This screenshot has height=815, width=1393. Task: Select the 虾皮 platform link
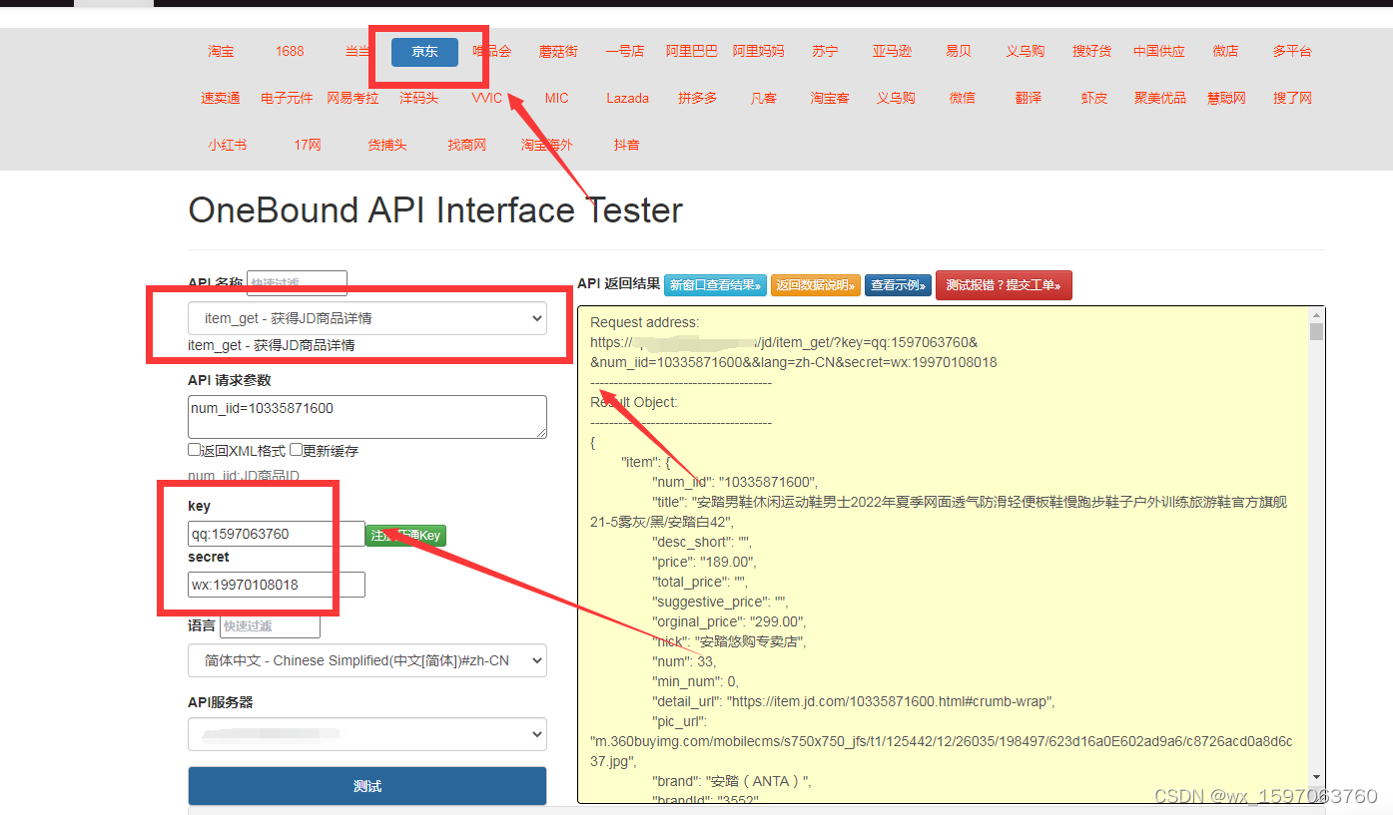coord(1094,98)
